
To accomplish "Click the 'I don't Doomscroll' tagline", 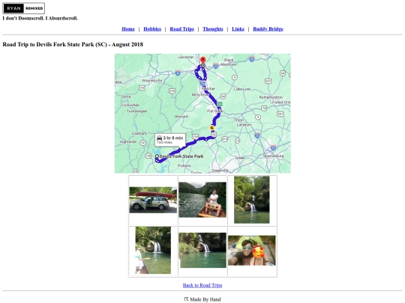I will pos(40,18).
